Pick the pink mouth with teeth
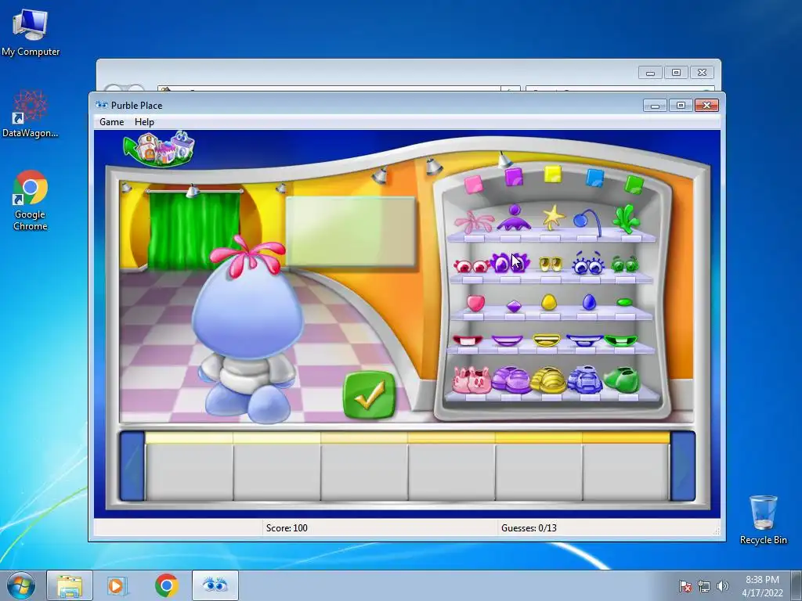Screen dimensions: 802x601 click(468, 340)
